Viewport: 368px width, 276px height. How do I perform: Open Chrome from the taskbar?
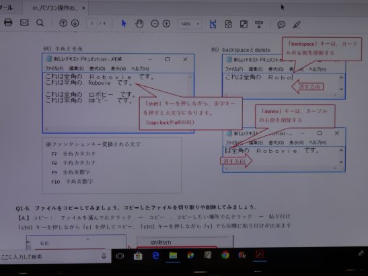[225, 255]
